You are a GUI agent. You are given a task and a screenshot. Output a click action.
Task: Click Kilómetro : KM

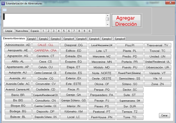tap(74, 111)
